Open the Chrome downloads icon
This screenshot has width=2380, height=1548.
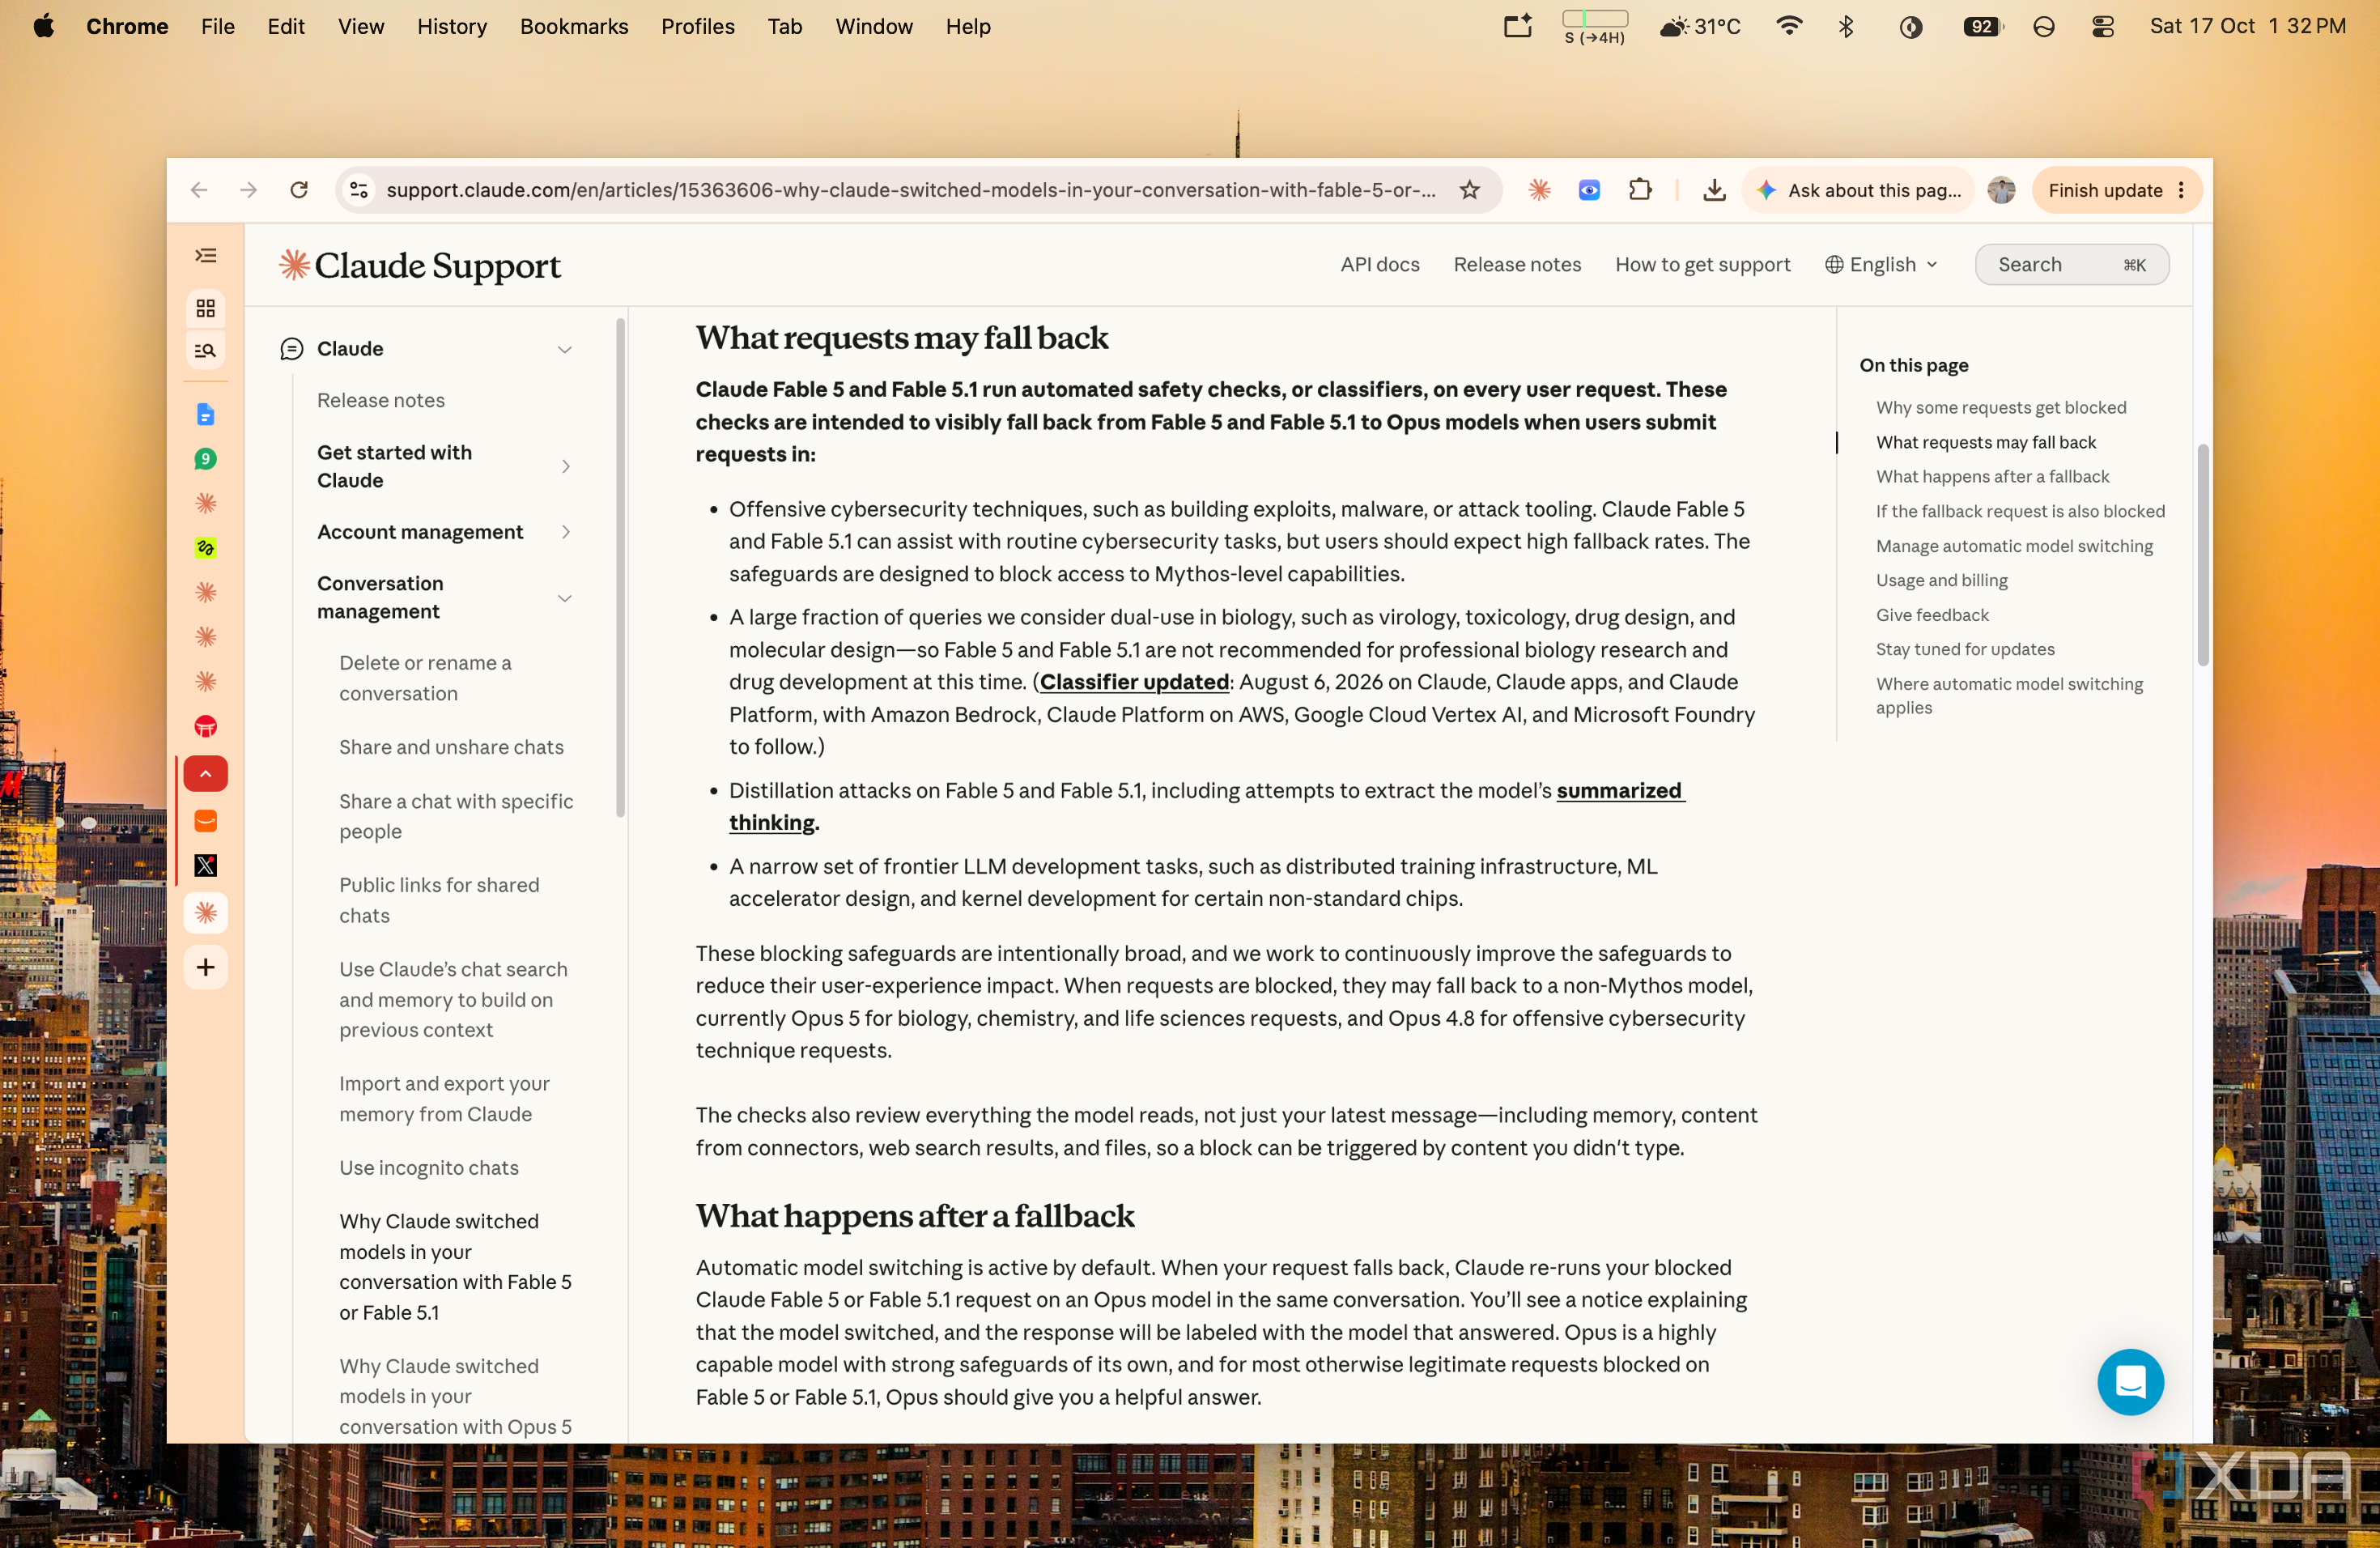pyautogui.click(x=1714, y=190)
